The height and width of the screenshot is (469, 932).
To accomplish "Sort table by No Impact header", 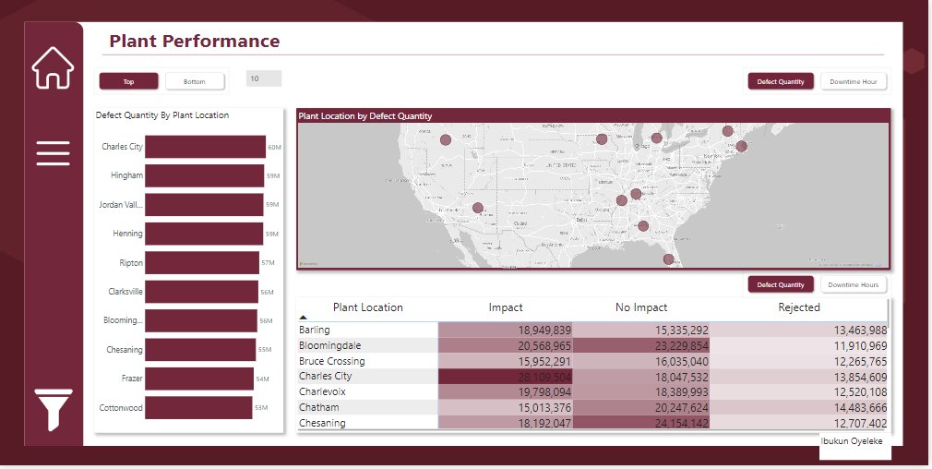I will pos(640,307).
